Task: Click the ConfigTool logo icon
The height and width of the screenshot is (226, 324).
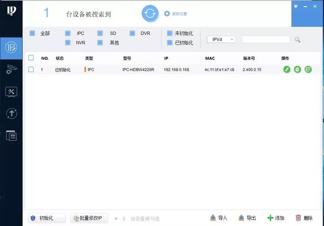Action: pos(11,11)
